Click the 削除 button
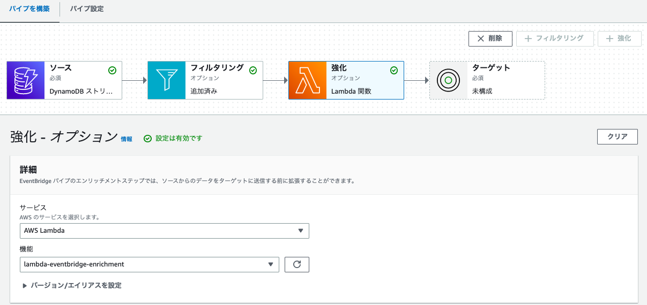This screenshot has height=305, width=647. click(x=490, y=39)
